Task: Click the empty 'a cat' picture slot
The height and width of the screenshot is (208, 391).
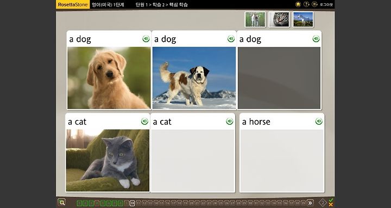Action: [x=193, y=161]
